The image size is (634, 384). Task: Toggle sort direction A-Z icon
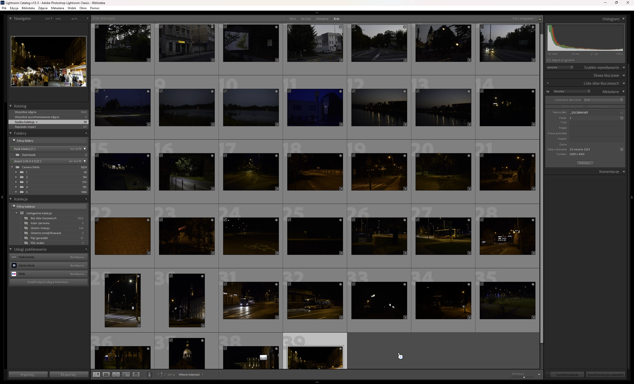161,374
